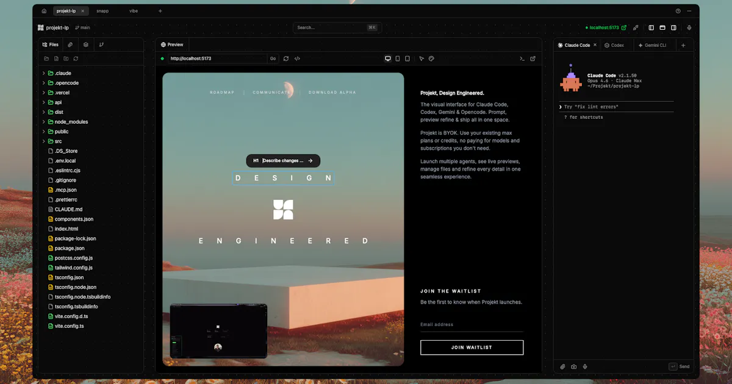
Task: Open preview in a new window
Action: coord(533,59)
